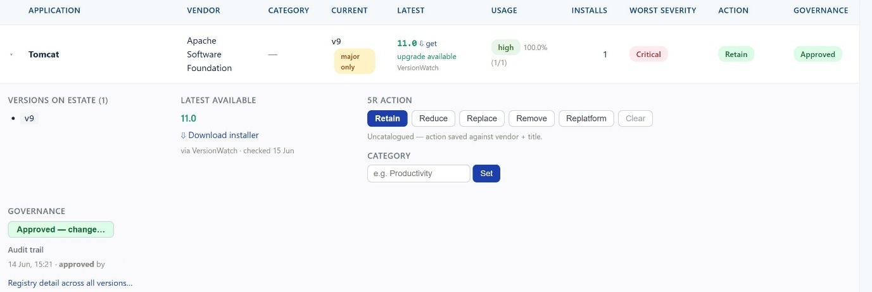Screen dimensions: 872x292
Task: Click the major only badge
Action: (355, 61)
